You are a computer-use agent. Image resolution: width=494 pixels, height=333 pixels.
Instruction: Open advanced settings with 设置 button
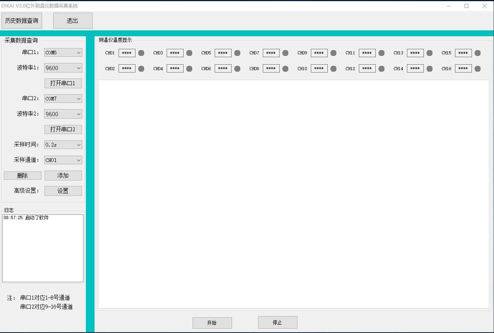coord(63,191)
